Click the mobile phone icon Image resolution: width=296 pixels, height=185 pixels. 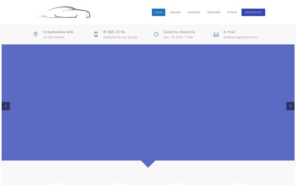[96, 34]
